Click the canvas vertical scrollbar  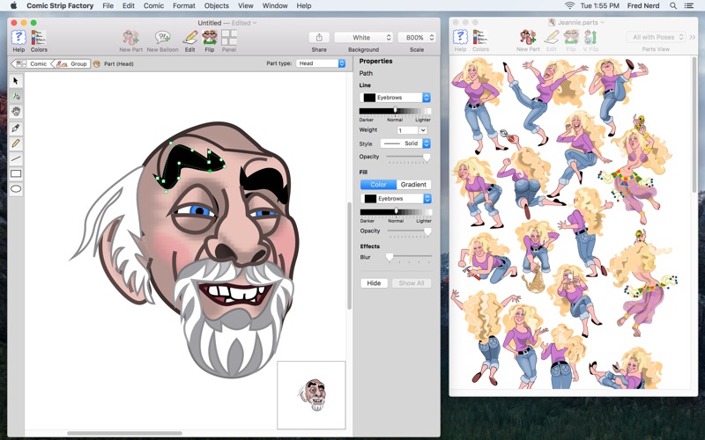(349, 256)
